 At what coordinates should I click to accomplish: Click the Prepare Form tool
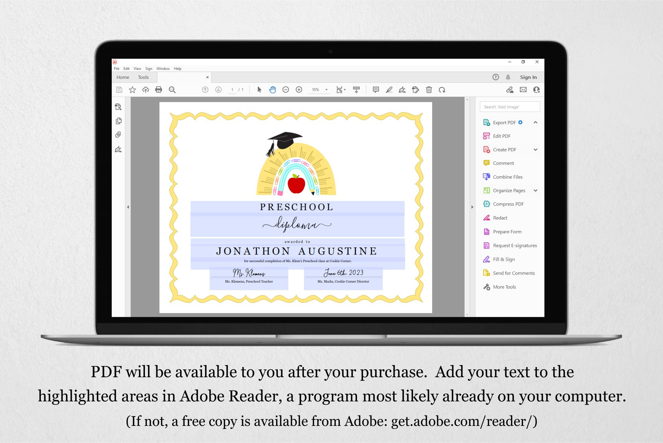click(x=507, y=232)
